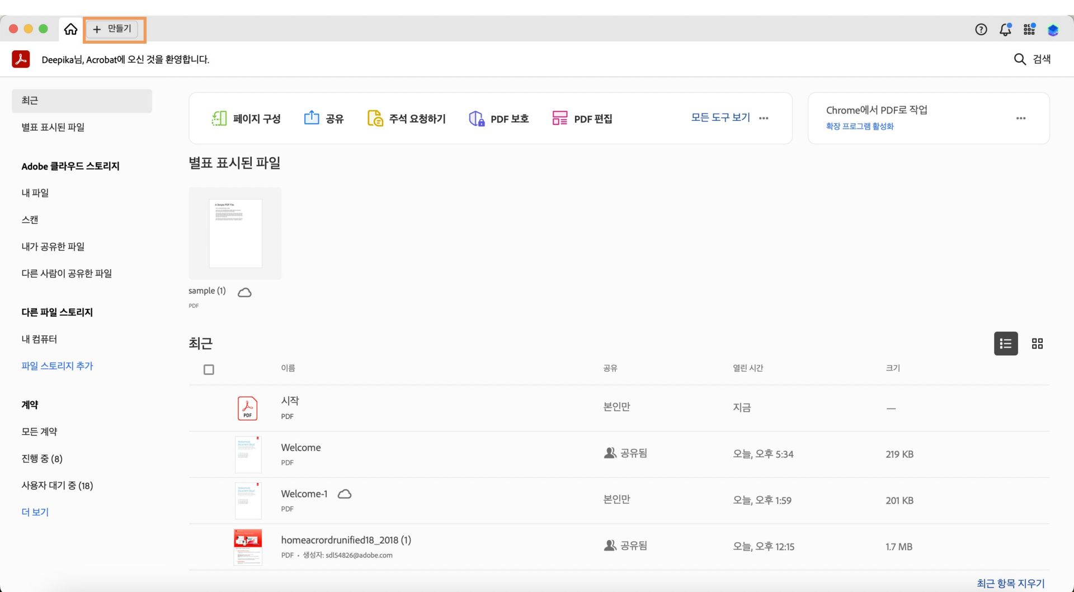Open the account profile icon
Viewport: 1074px width, 592px height.
pos(1053,30)
